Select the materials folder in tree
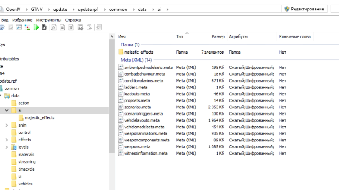This screenshot has height=190, width=339. [x=26, y=155]
